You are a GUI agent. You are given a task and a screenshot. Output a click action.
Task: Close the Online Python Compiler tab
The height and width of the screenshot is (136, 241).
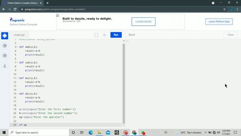(x=41, y=3)
